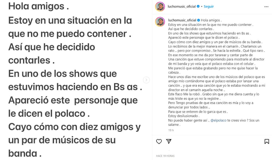Go to next slide with arrow

[x=146, y=80]
